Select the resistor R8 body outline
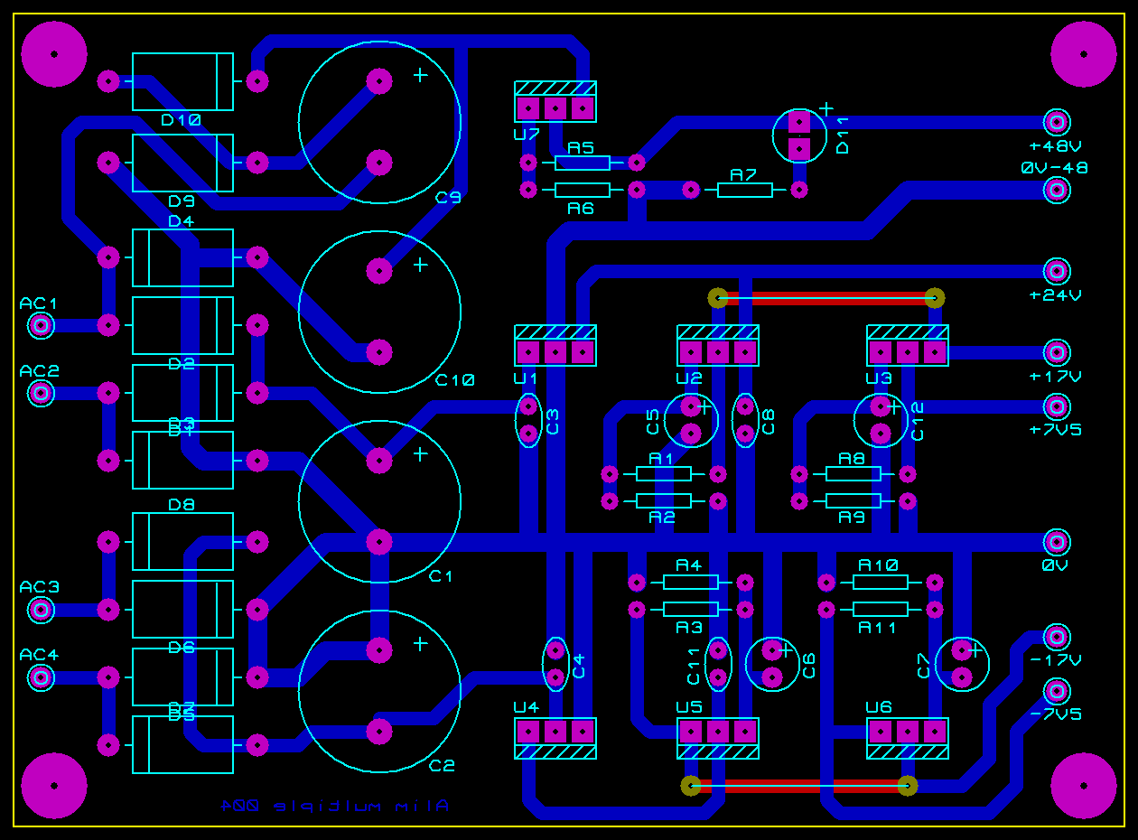 [x=853, y=473]
